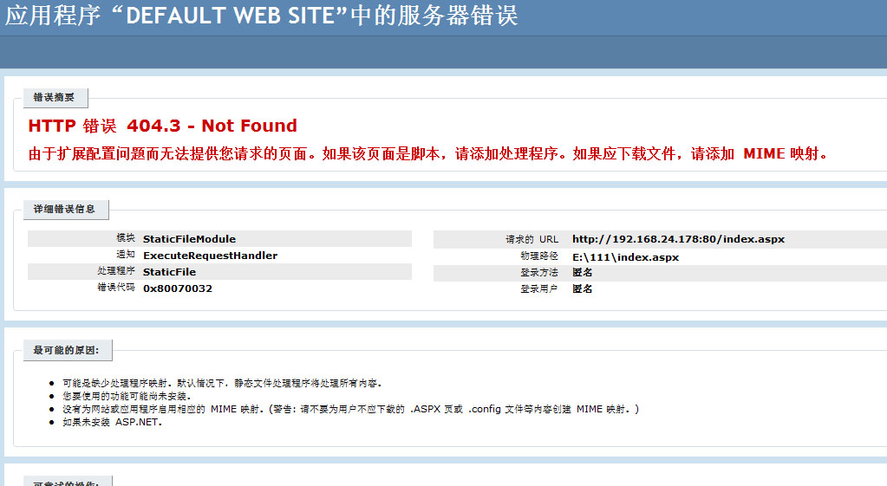Click the 错误摘要 section label
Image resolution: width=887 pixels, height=486 pixels.
[54, 97]
